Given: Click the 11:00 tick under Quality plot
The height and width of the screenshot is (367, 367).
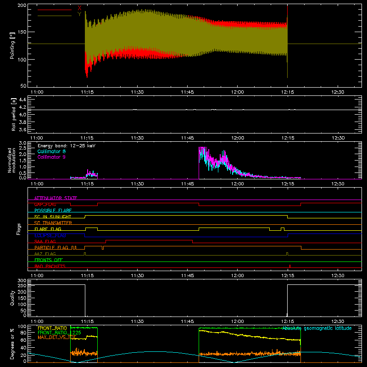Looking at the screenshot, I should click(37, 322).
